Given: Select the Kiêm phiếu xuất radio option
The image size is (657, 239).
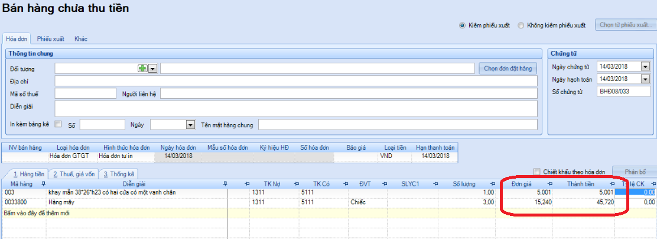Looking at the screenshot, I should tap(463, 25).
